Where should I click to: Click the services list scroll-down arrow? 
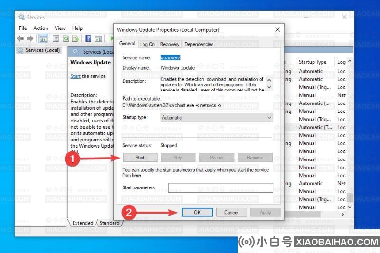(x=350, y=207)
